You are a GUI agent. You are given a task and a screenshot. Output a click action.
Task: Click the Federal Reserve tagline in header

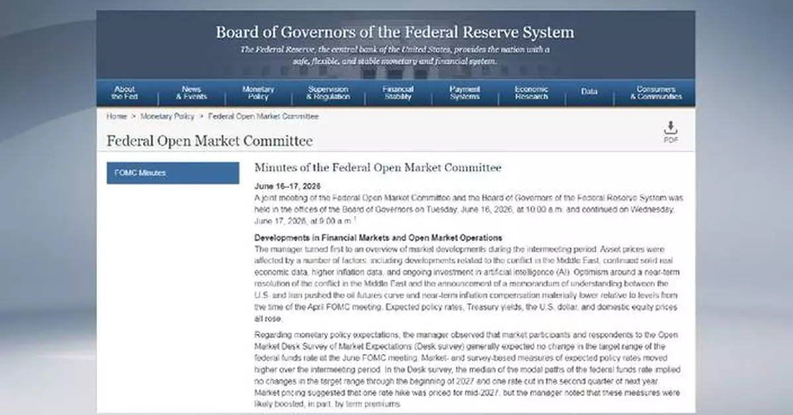pyautogui.click(x=395, y=55)
